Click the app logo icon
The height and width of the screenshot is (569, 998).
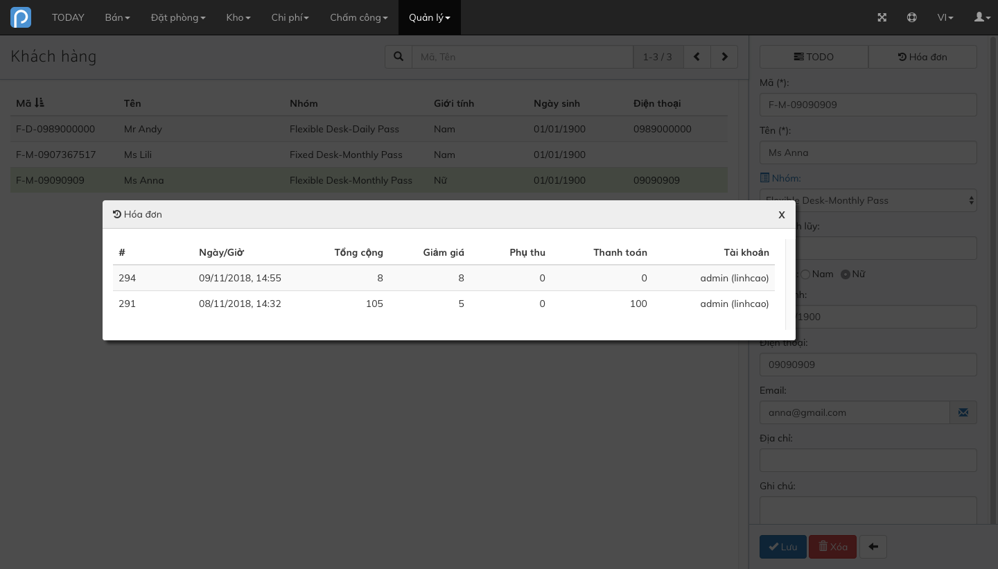(x=21, y=17)
